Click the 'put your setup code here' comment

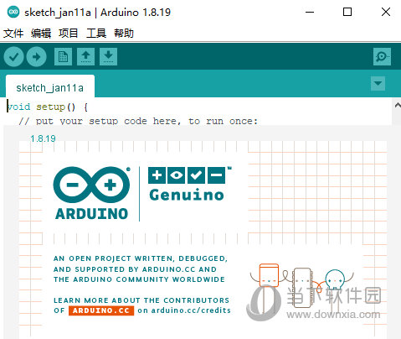[x=138, y=121]
